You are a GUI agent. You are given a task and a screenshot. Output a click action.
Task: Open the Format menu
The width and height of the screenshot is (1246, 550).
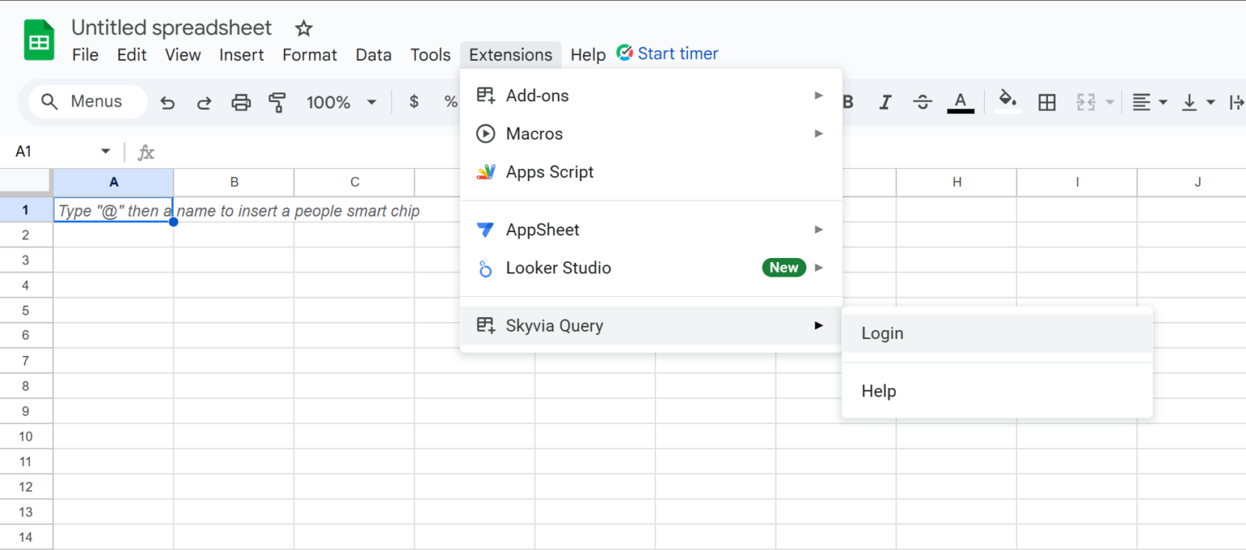pyautogui.click(x=309, y=54)
